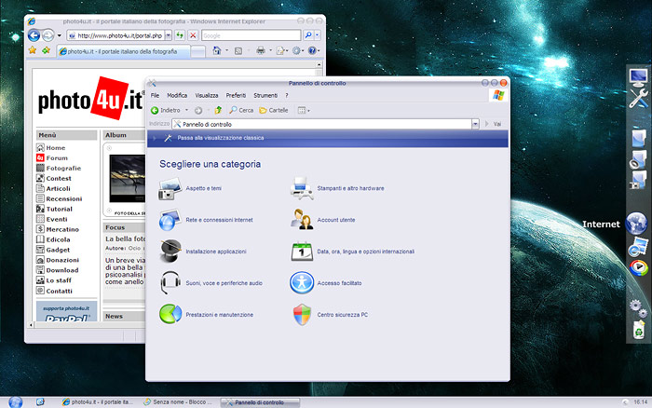Image resolution: width=652 pixels, height=408 pixels.
Task: Open IE recent pages dropdown arrow
Action: click(59, 35)
